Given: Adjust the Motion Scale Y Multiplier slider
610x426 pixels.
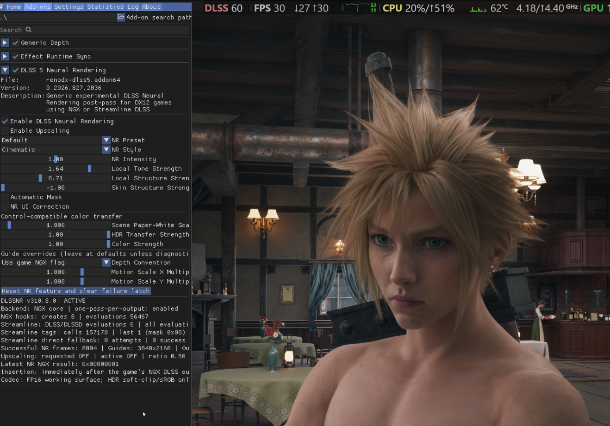Looking at the screenshot, I should click(56, 281).
